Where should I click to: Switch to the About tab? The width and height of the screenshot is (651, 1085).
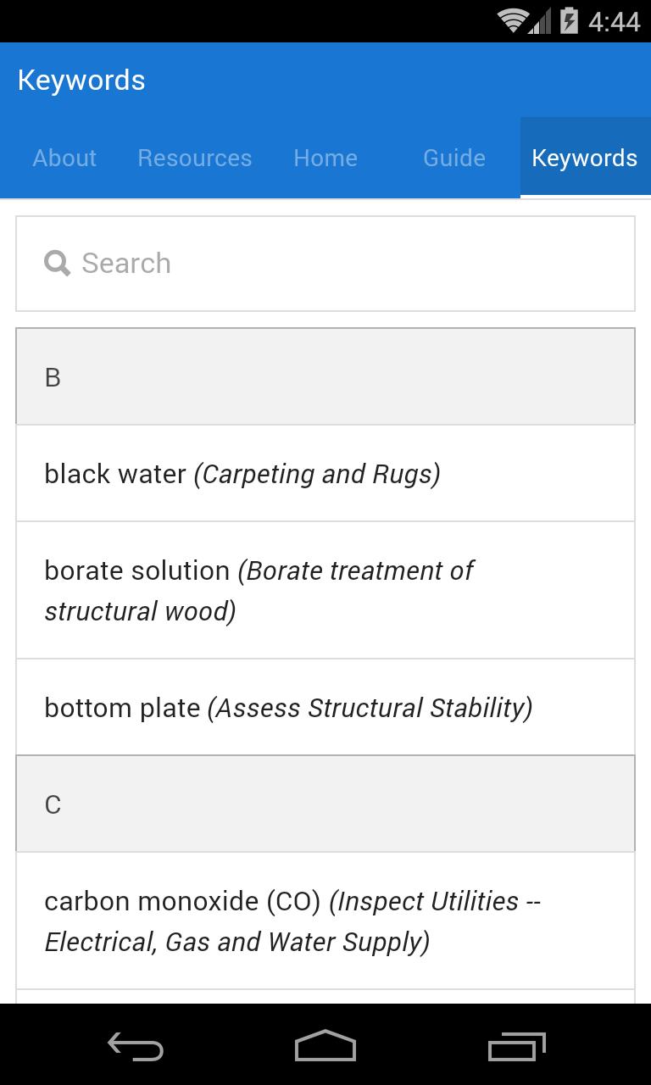click(64, 159)
